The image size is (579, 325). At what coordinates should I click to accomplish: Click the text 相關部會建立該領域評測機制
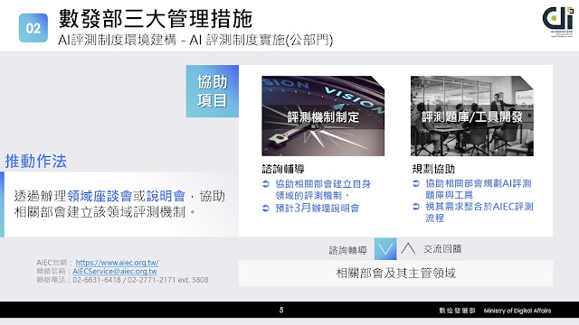tap(100, 212)
